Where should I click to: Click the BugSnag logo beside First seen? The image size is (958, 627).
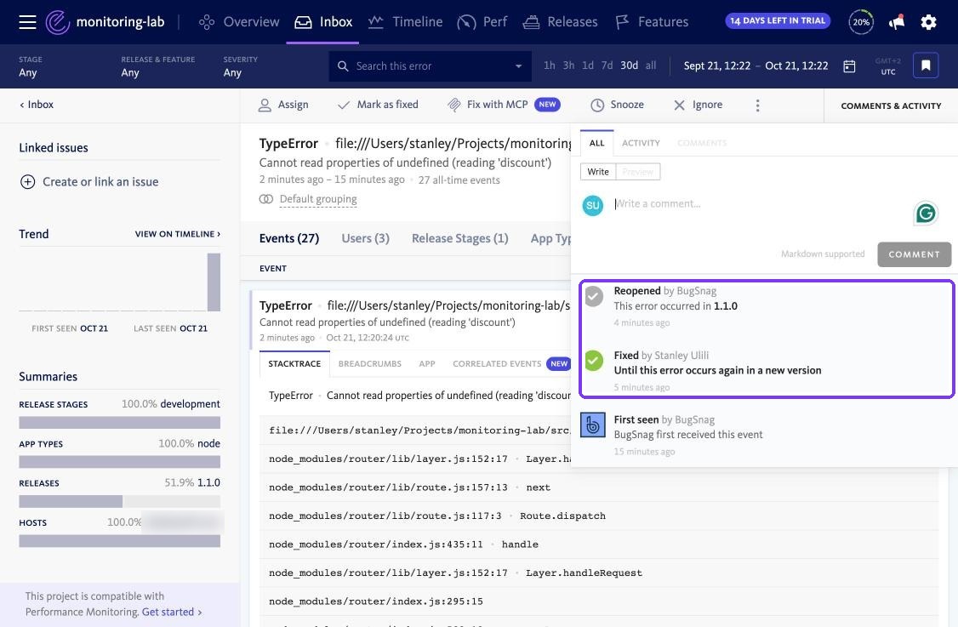pyautogui.click(x=593, y=425)
